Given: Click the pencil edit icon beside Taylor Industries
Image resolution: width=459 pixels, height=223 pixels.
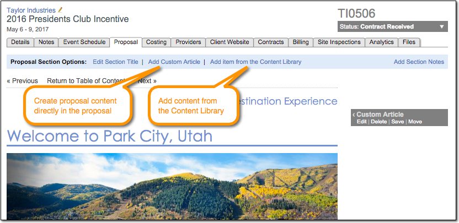Looking at the screenshot, I should pyautogui.click(x=60, y=10).
